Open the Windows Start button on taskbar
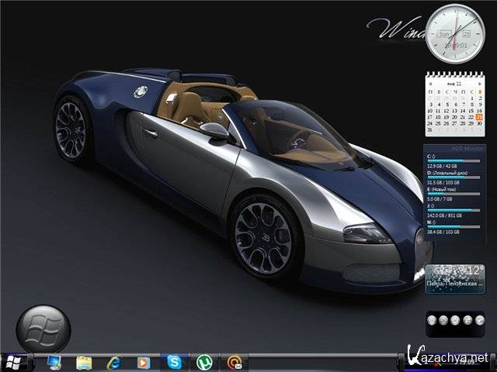 16,362
